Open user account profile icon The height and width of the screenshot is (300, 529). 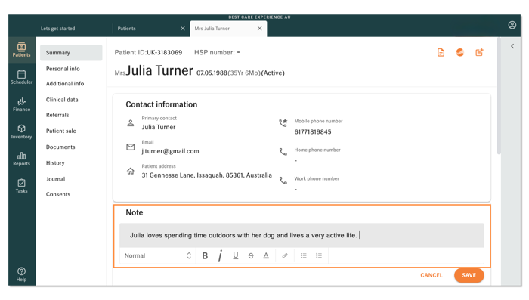coord(512,25)
